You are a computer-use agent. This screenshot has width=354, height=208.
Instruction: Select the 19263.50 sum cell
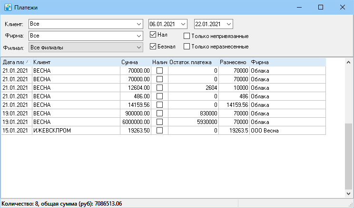pos(136,131)
